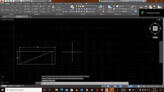Toggle ortho mode in status bar
The width and height of the screenshot is (164, 92).
(x=118, y=86)
